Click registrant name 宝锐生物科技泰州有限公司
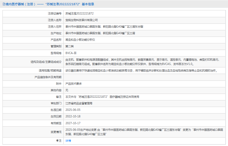Viewport: 228px width, 146px height. coord(81,20)
